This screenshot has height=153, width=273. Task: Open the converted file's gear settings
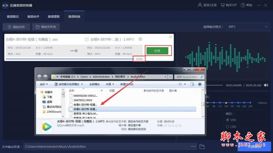pyautogui.click(x=140, y=39)
